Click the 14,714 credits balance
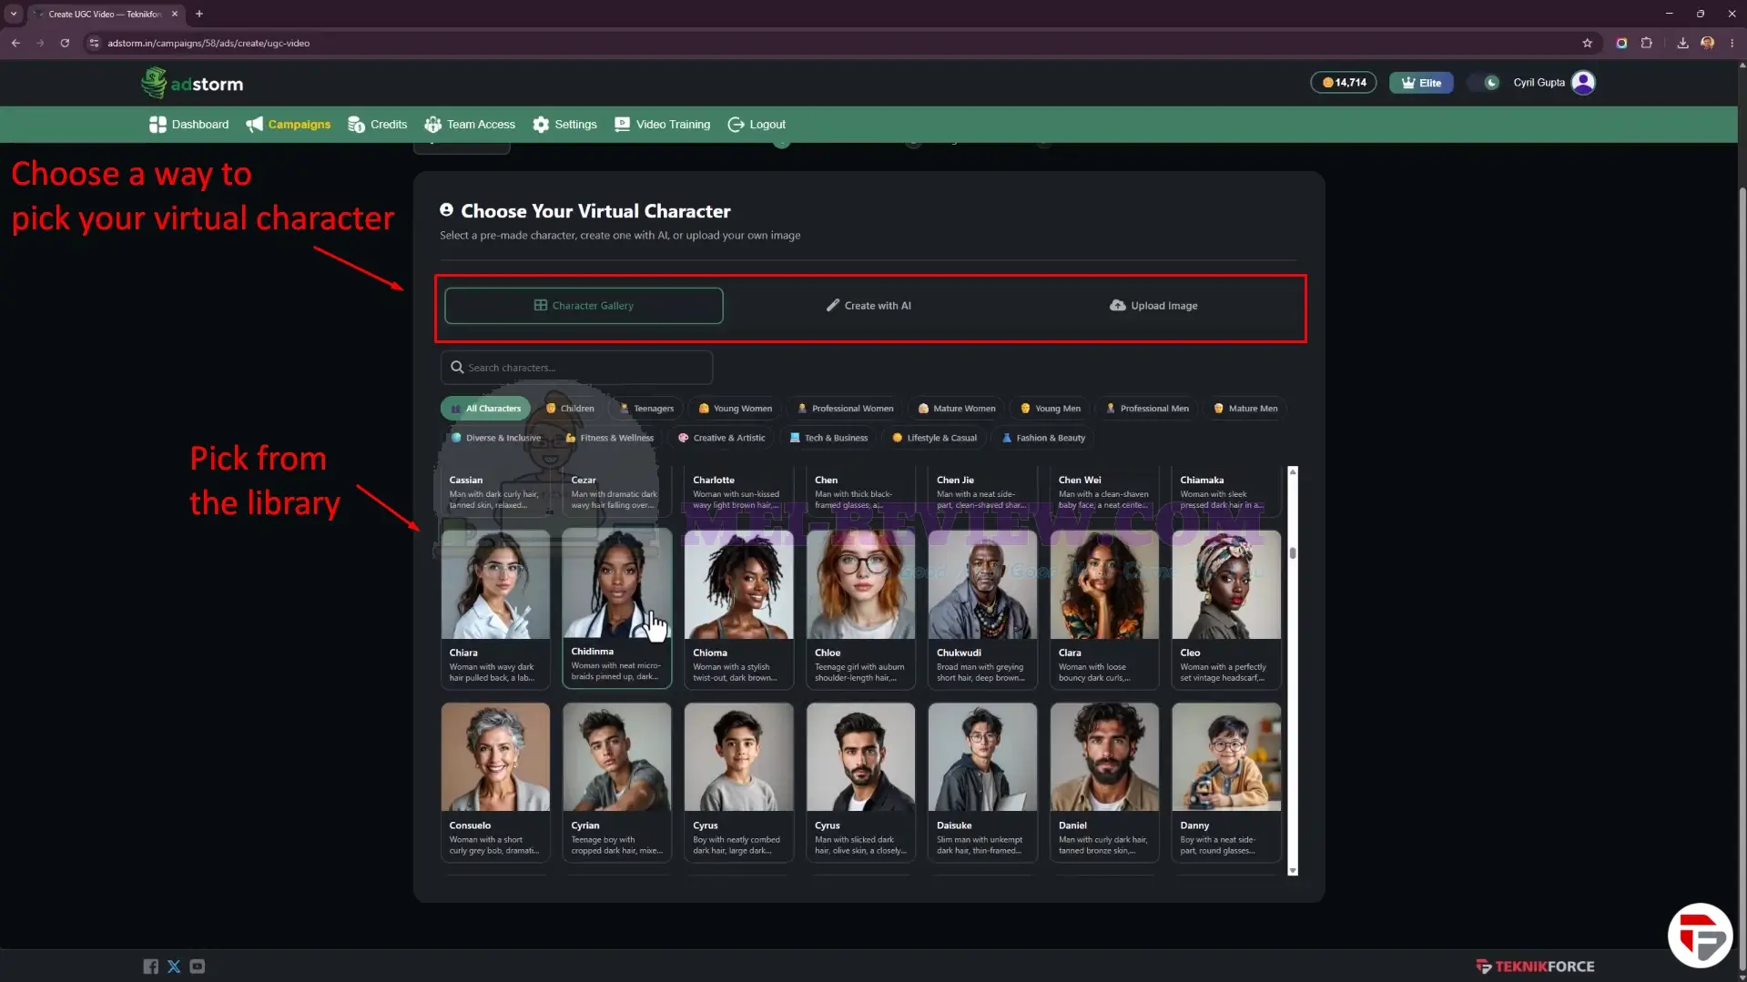This screenshot has height=982, width=1747. (1344, 83)
